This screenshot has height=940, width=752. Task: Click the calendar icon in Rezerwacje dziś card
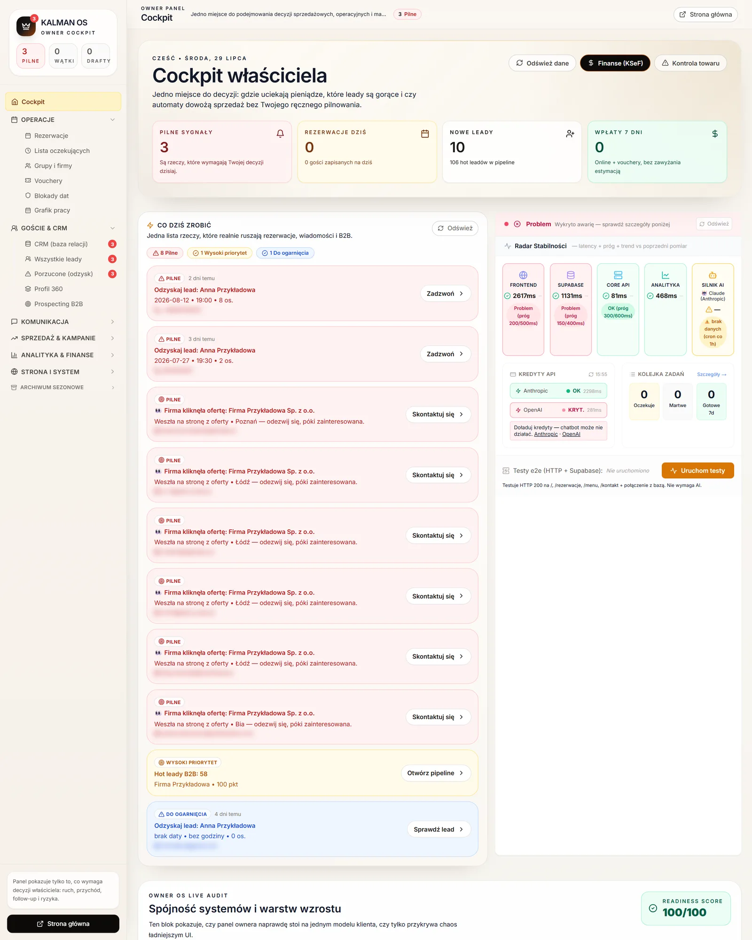pyautogui.click(x=425, y=133)
